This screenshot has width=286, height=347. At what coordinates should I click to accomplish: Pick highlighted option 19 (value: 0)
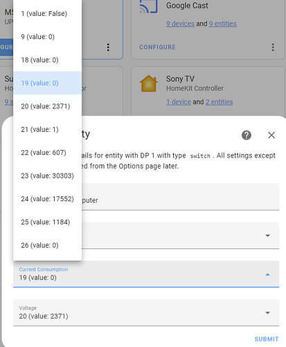tap(47, 83)
